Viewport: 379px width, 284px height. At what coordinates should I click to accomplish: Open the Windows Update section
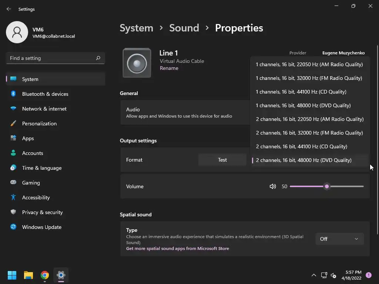coord(41,227)
